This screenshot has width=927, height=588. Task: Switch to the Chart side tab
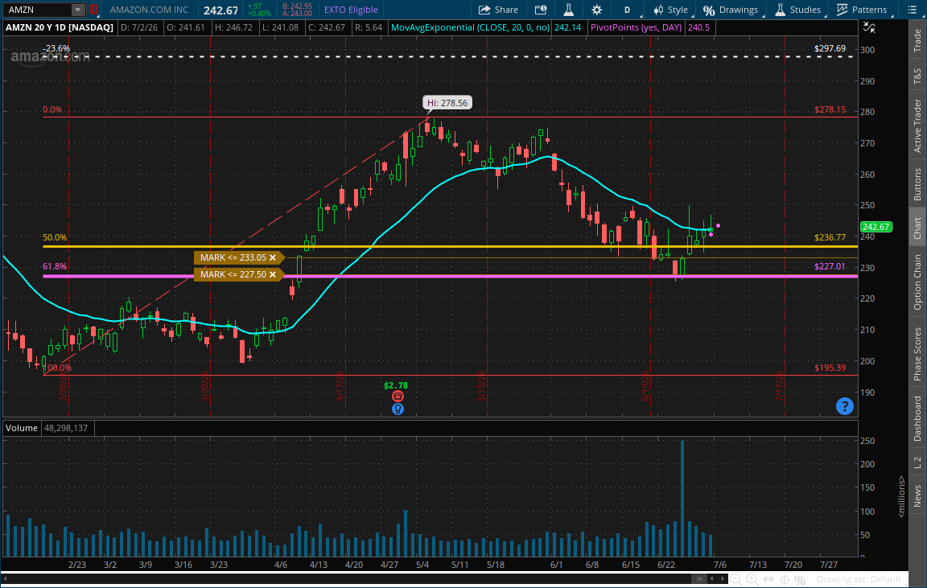coord(917,228)
